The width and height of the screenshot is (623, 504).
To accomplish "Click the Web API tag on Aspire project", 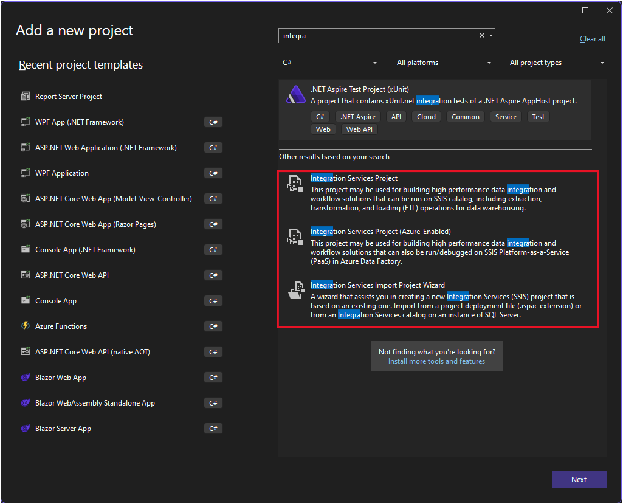I will click(x=359, y=129).
